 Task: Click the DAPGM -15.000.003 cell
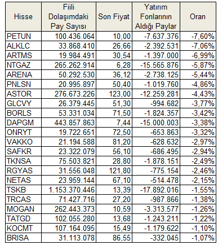click(x=156, y=123)
